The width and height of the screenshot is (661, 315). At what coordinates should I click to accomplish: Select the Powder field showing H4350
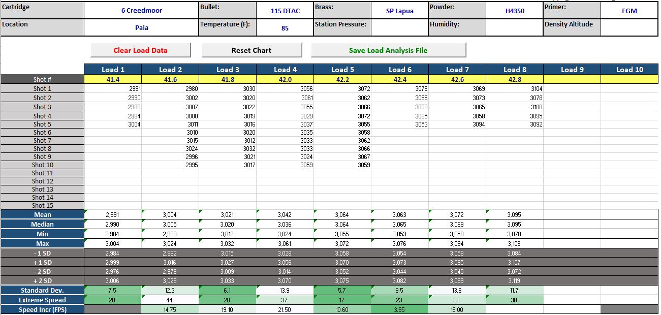click(515, 10)
